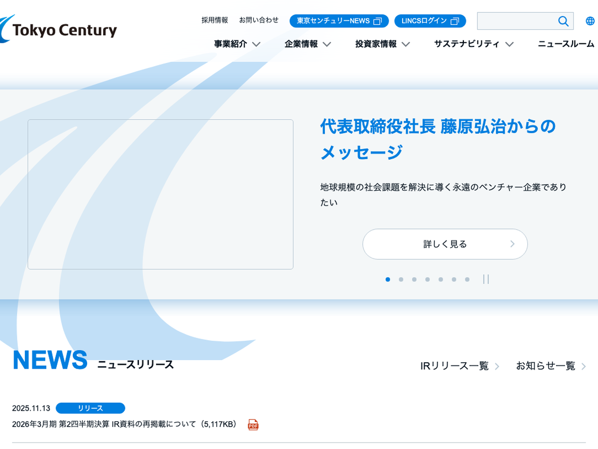Image resolution: width=598 pixels, height=449 pixels.
Task: Expand the 企業情報 dropdown
Action: pos(307,44)
